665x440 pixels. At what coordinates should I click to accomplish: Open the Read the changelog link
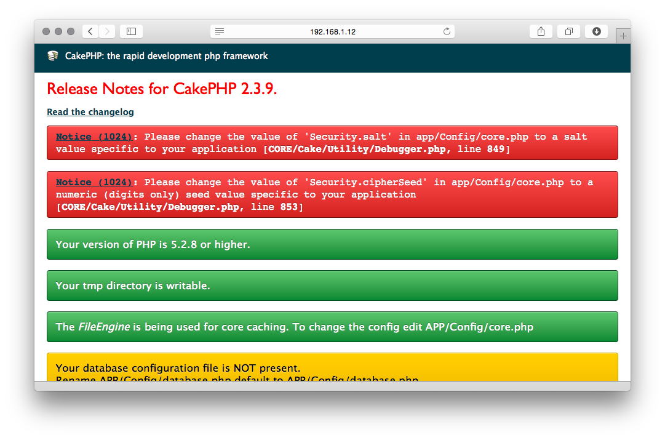tap(90, 112)
